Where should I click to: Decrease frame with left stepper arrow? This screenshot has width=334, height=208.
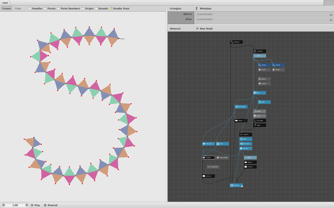tap(3, 205)
